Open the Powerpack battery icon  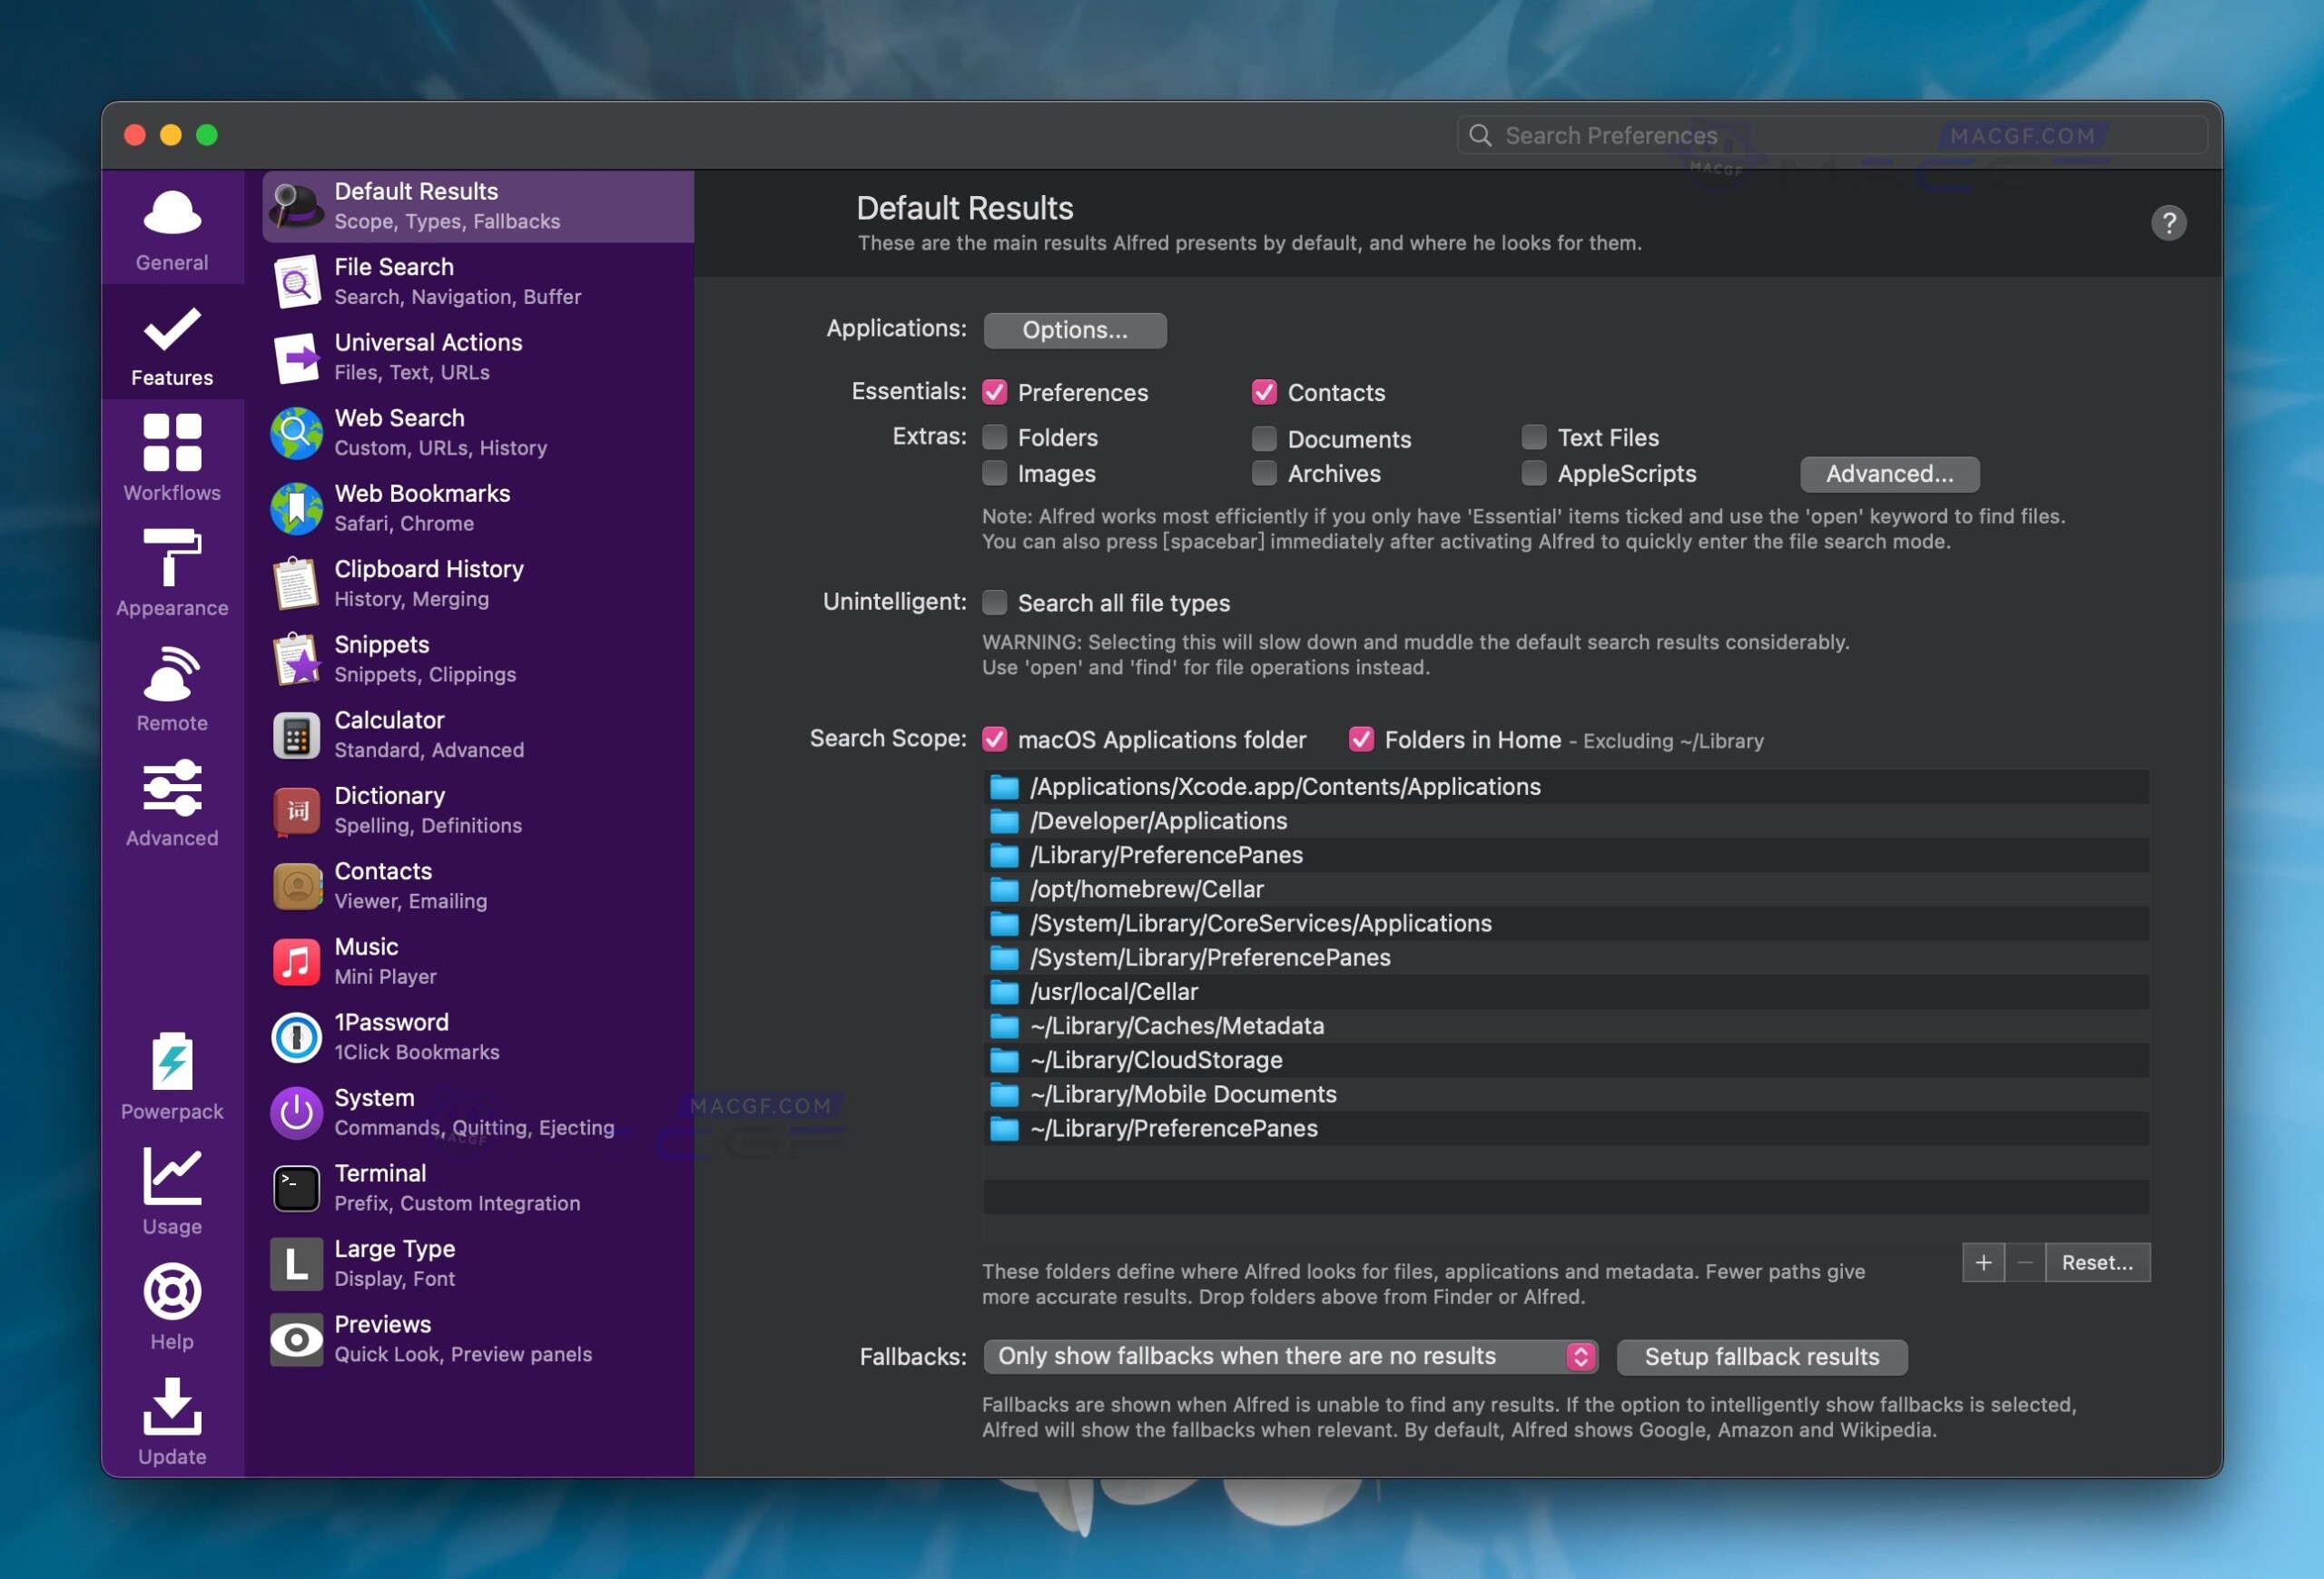pos(172,1062)
